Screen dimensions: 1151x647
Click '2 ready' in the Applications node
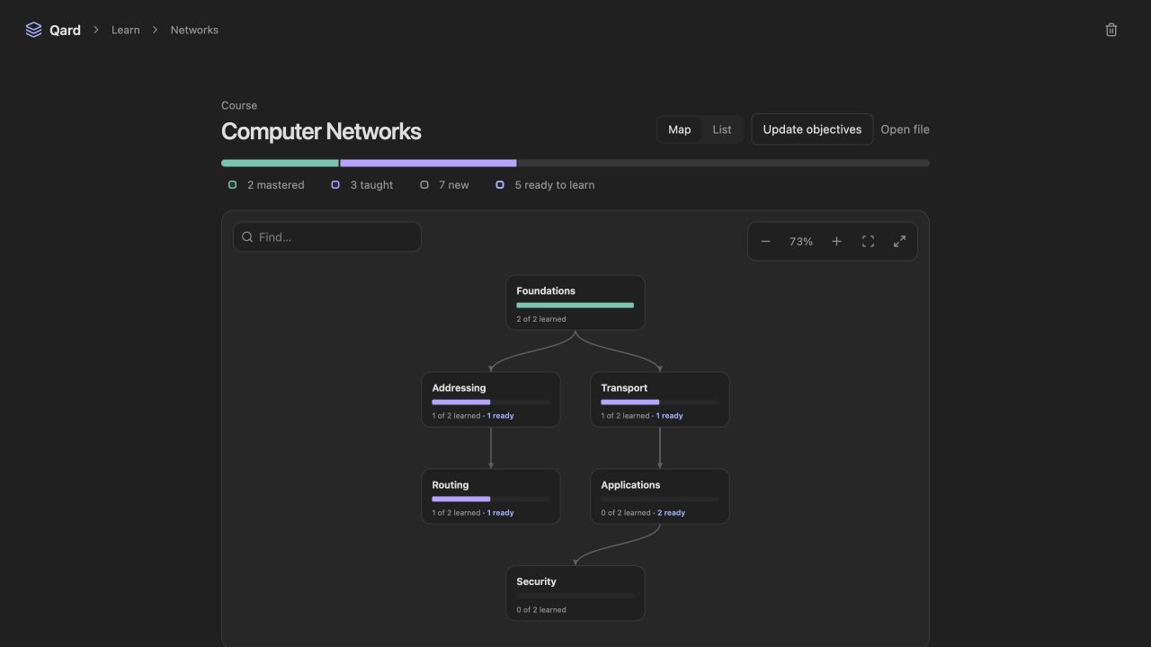pyautogui.click(x=671, y=513)
